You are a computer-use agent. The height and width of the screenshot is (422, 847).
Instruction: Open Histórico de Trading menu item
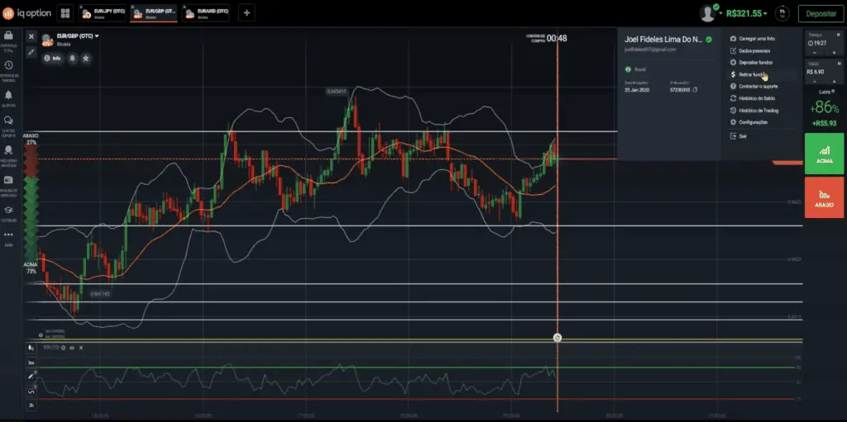pyautogui.click(x=756, y=110)
